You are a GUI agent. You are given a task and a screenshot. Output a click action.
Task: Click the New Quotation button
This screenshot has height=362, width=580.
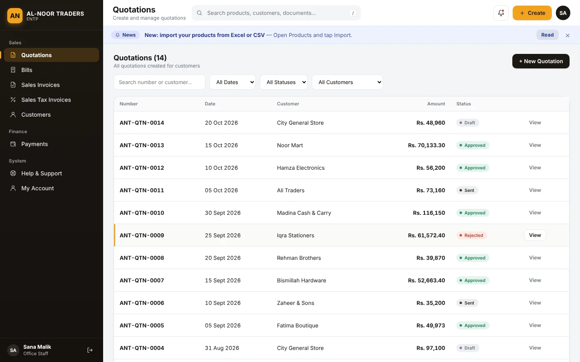[541, 61]
